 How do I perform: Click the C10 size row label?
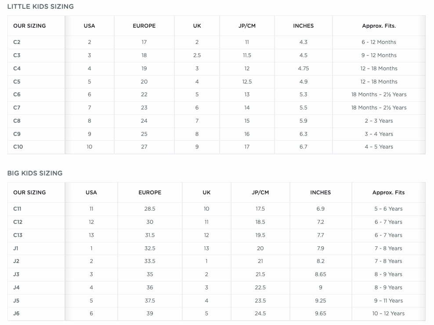(x=18, y=147)
